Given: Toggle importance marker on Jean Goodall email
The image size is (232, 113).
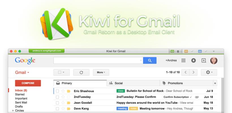Looking at the screenshot, I should coord(68,103).
